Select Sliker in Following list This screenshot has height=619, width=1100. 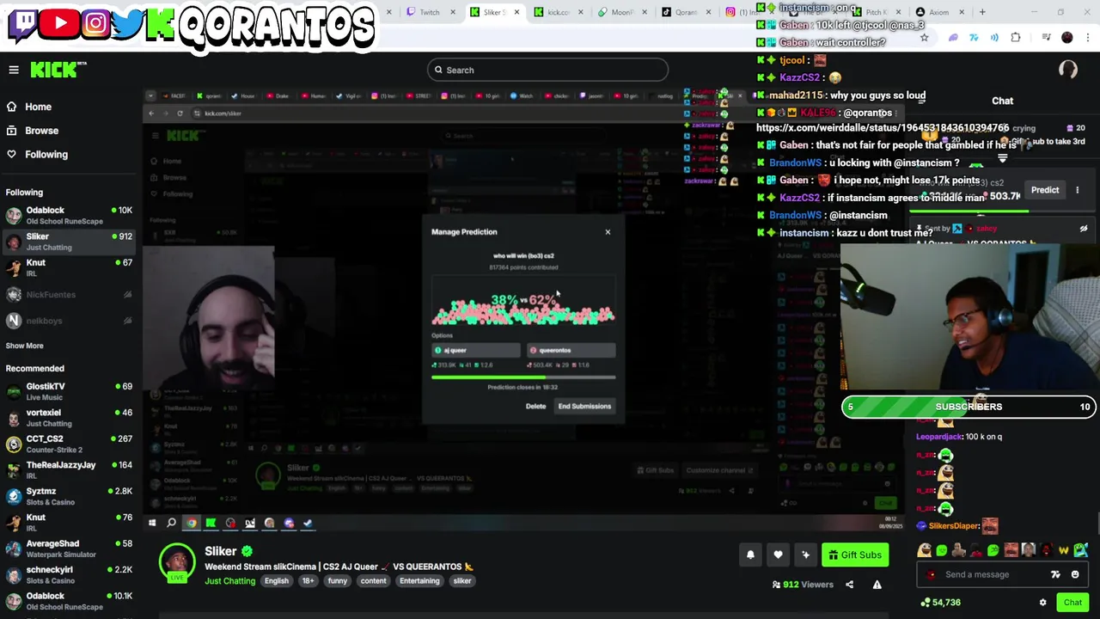tap(69, 242)
